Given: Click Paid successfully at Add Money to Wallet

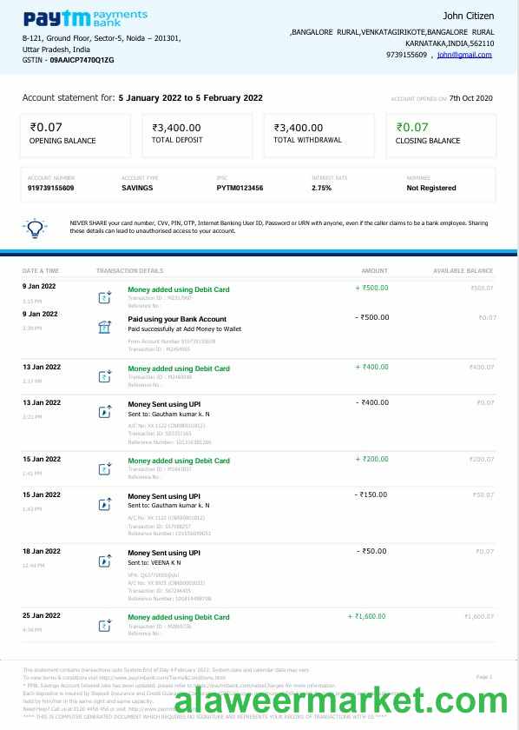Looking at the screenshot, I should point(185,328).
